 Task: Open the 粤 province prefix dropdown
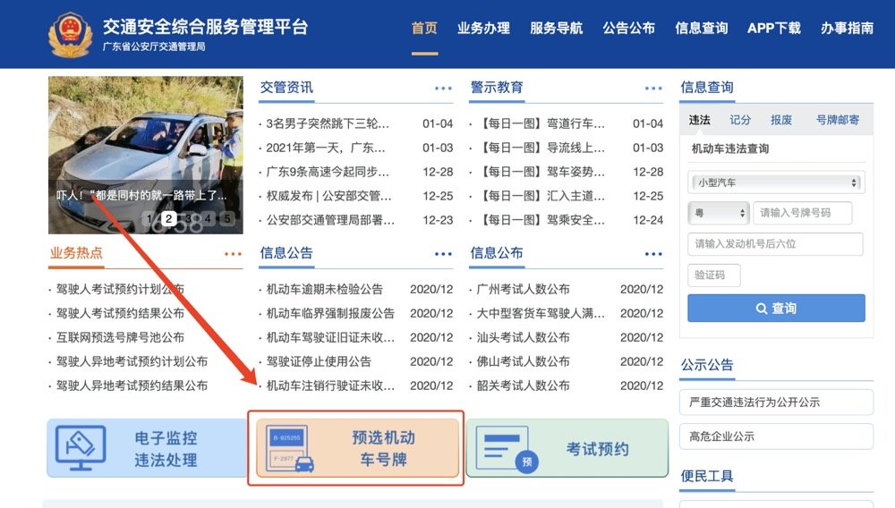pyautogui.click(x=718, y=213)
